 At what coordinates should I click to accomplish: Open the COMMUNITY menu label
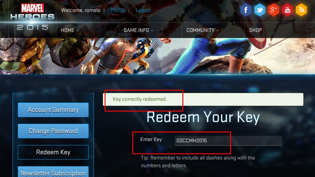(200, 30)
